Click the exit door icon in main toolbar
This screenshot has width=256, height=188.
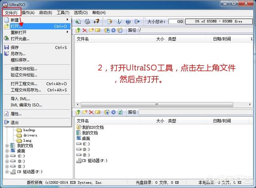137,22
